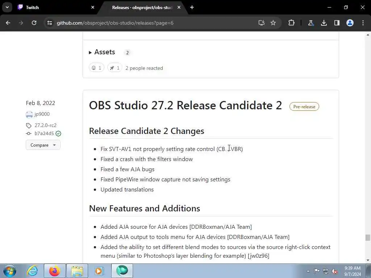Open a new browser tab
This screenshot has width=371, height=278.
click(x=192, y=7)
